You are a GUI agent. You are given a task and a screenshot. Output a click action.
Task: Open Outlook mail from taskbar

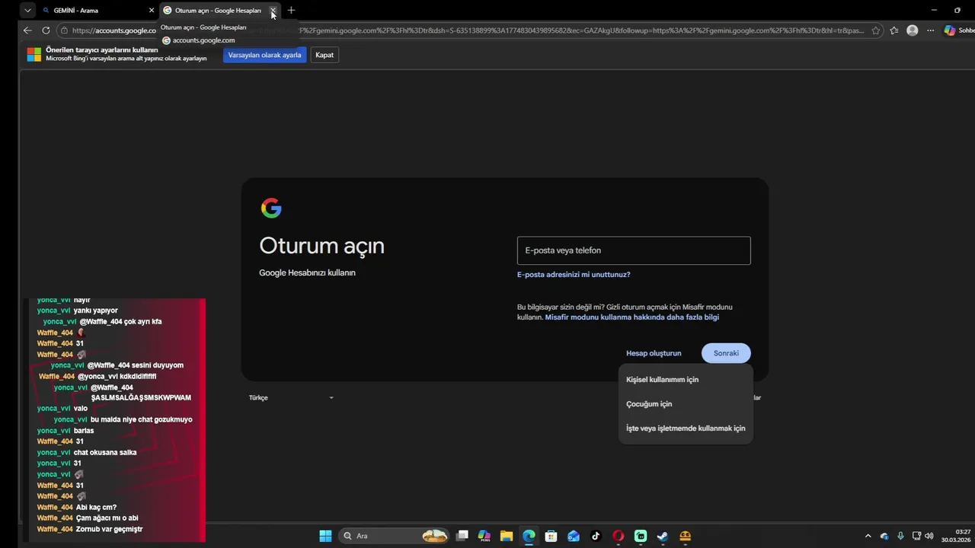point(574,536)
